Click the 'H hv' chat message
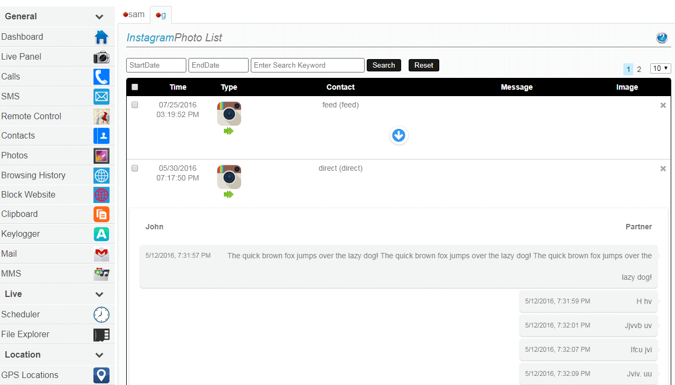Image resolution: width=675 pixels, height=385 pixels. tap(589, 301)
